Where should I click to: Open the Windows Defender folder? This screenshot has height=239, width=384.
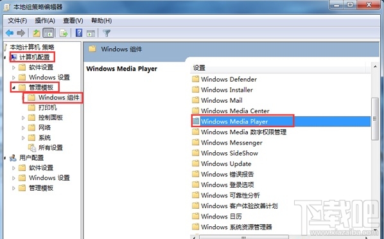[229, 79]
